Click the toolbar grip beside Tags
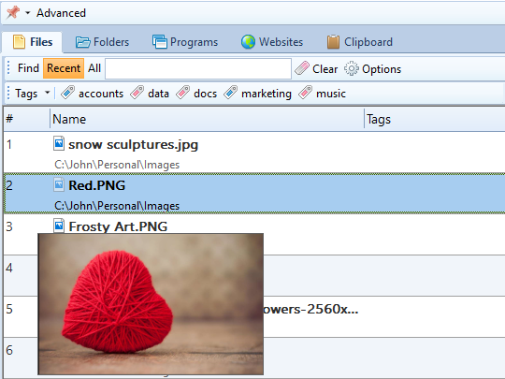 8,94
